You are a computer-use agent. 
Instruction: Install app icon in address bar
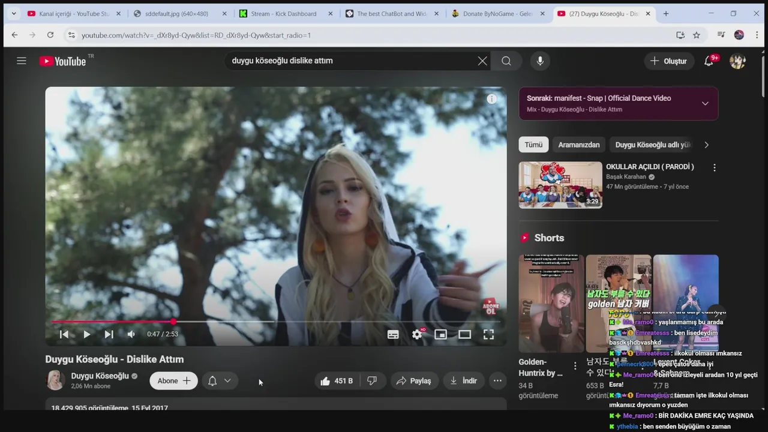tap(680, 35)
